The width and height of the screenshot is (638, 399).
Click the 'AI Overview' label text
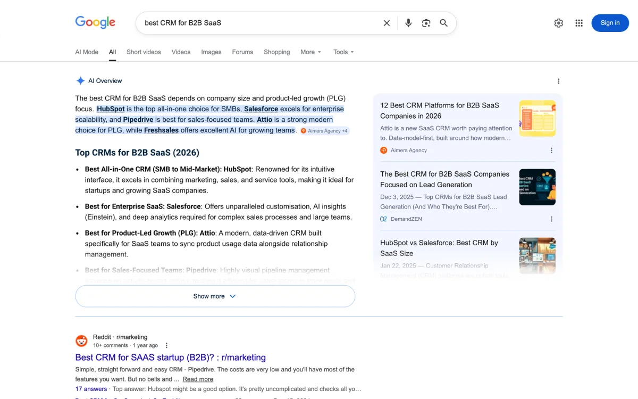coord(105,81)
